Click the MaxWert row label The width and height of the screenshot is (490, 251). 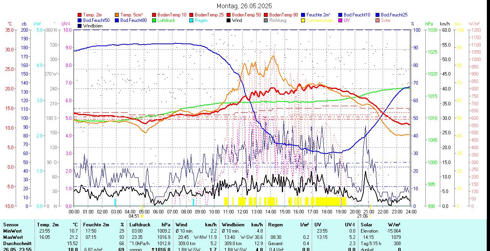pyautogui.click(x=13, y=237)
